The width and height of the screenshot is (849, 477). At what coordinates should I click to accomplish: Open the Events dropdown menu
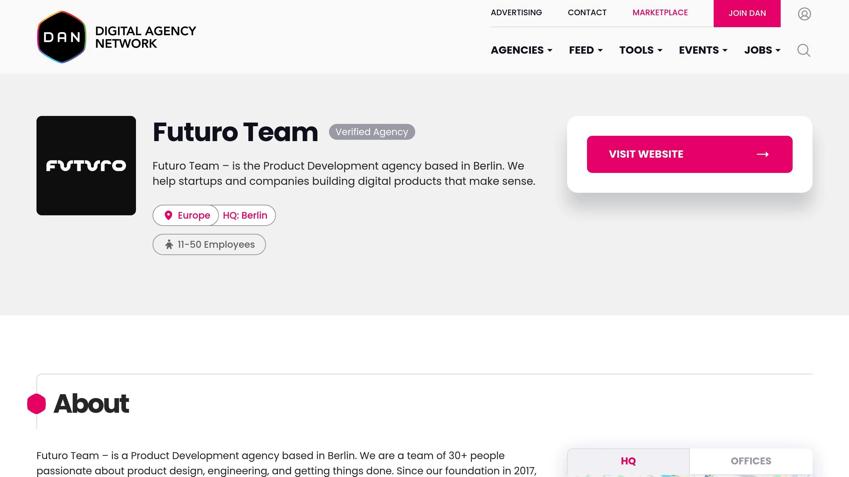coord(703,50)
